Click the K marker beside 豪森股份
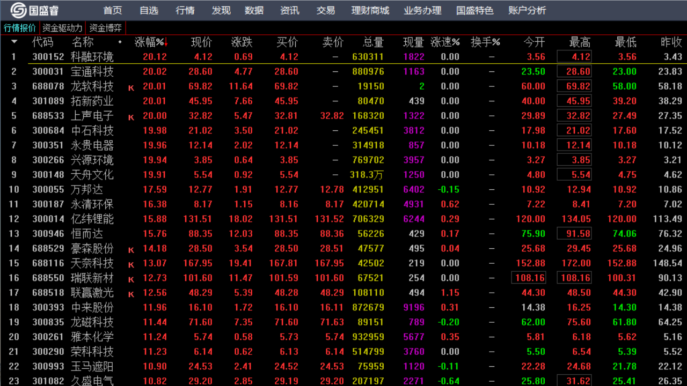The image size is (687, 386). click(x=131, y=248)
